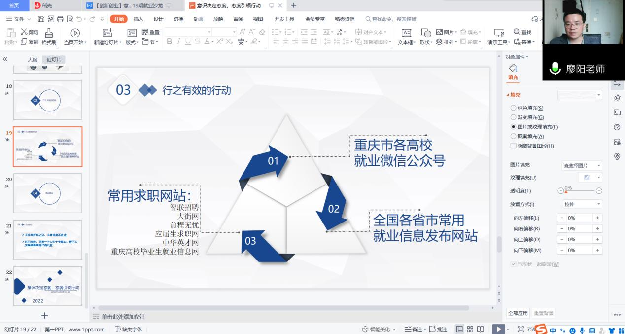
Task: Start slideshow from status bar play button
Action: (498, 329)
